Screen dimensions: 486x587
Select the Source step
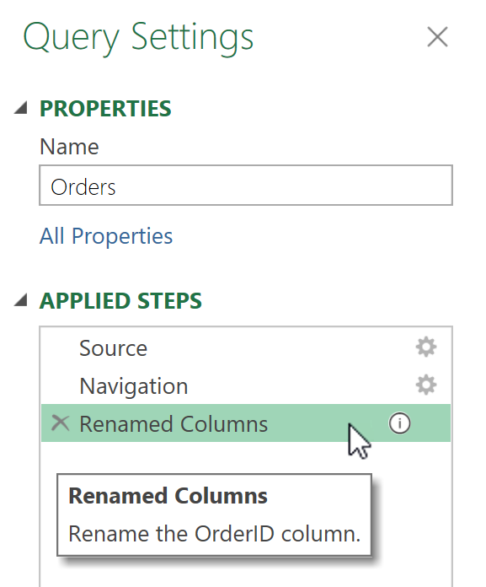coord(246,347)
